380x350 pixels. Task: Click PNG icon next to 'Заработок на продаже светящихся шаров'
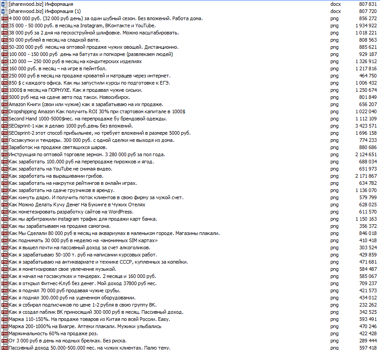pyautogui.click(x=4, y=147)
